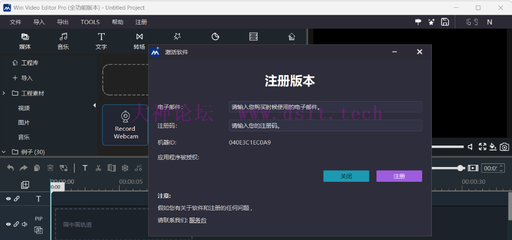
Task: Click the purple 注册 register button
Action: [x=399, y=176]
